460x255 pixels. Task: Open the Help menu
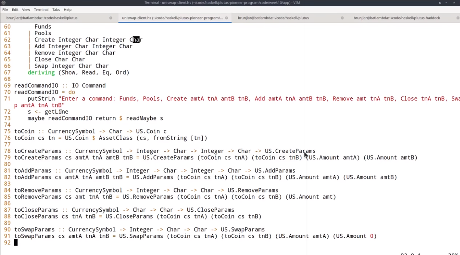pyautogui.click(x=68, y=10)
